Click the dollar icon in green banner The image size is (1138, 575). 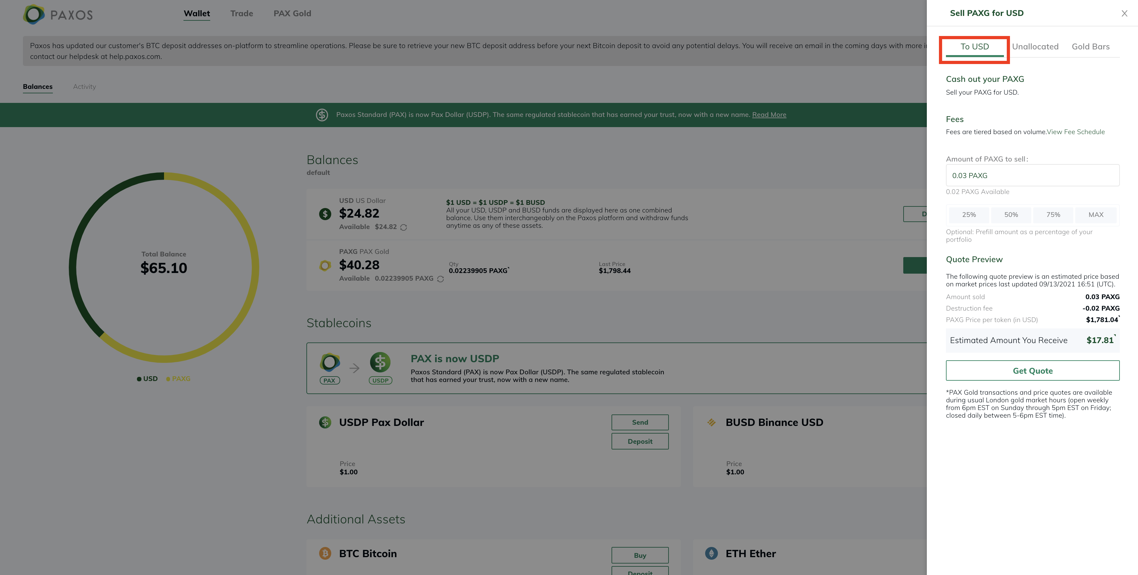click(x=322, y=115)
